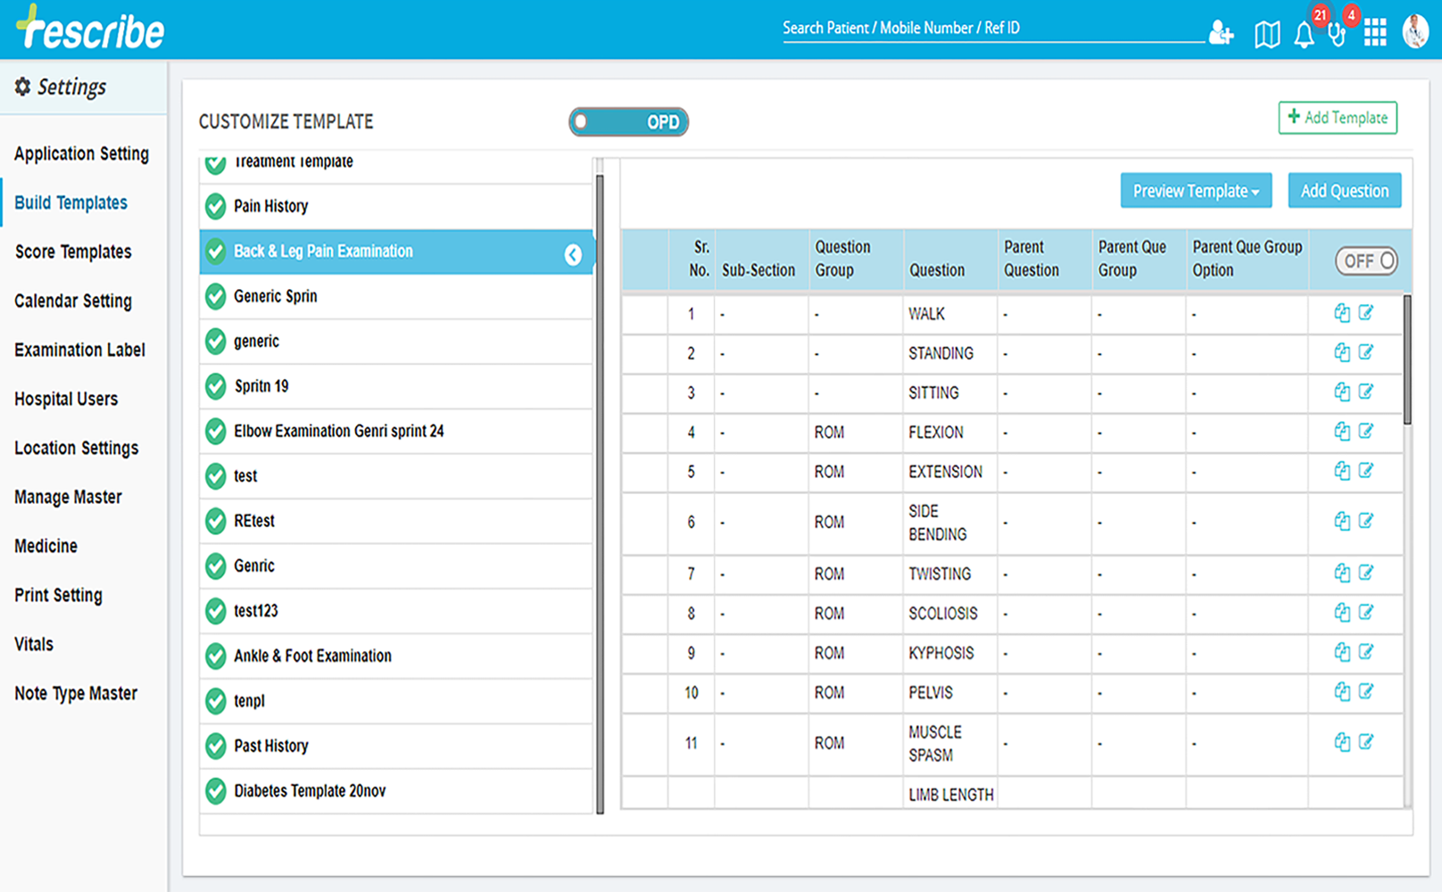Image resolution: width=1442 pixels, height=892 pixels.
Task: Edit the SIDE BENDING question row
Action: pyautogui.click(x=1366, y=520)
